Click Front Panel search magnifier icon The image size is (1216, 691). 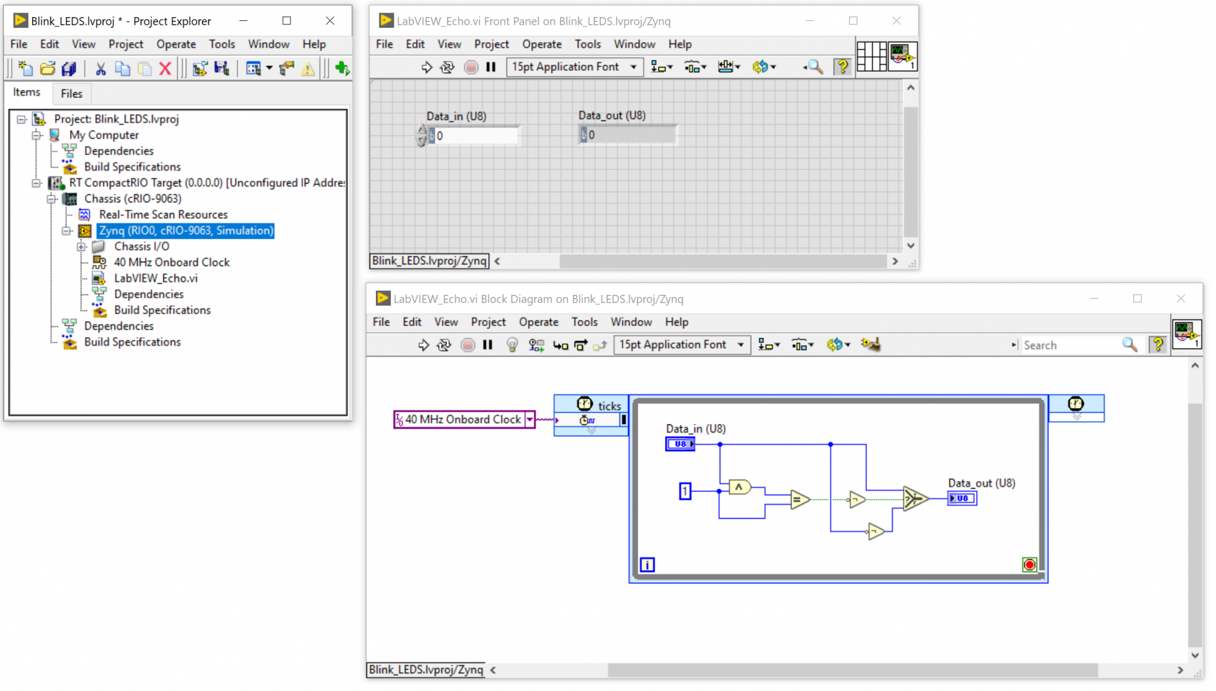[814, 67]
